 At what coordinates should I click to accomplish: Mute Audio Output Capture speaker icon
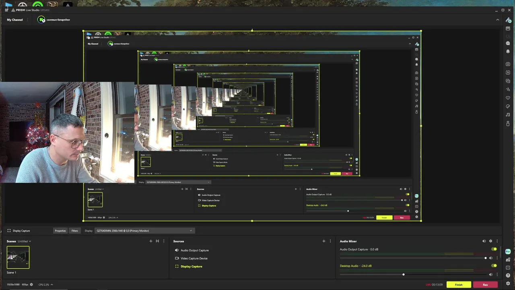point(490,258)
